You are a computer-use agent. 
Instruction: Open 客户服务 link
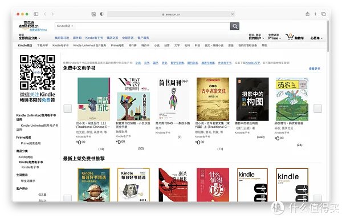pos(143,38)
